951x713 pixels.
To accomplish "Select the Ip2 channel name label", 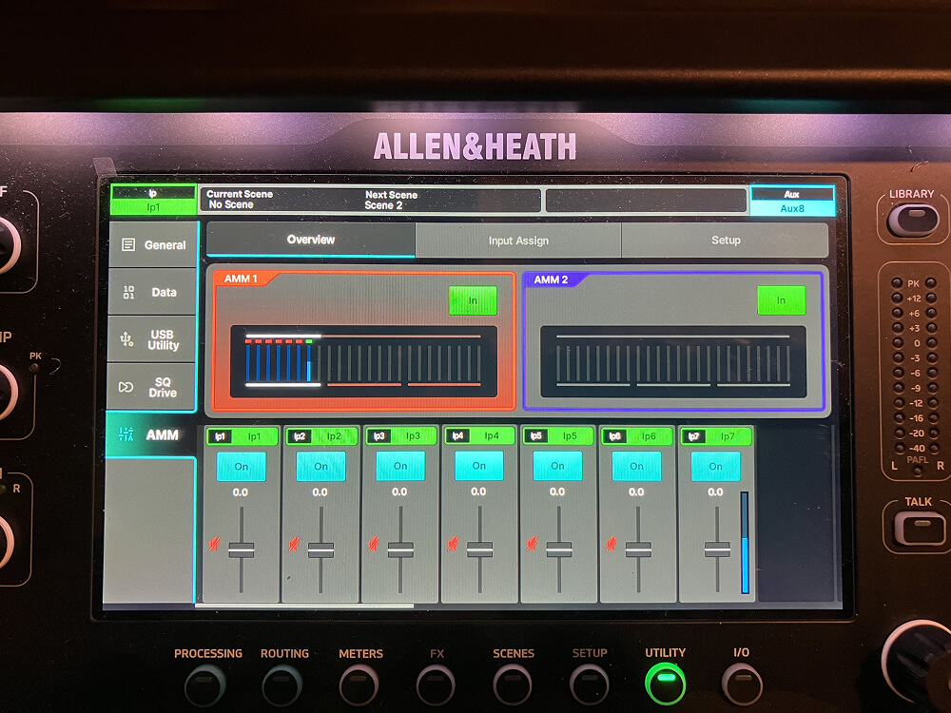I will [x=321, y=436].
